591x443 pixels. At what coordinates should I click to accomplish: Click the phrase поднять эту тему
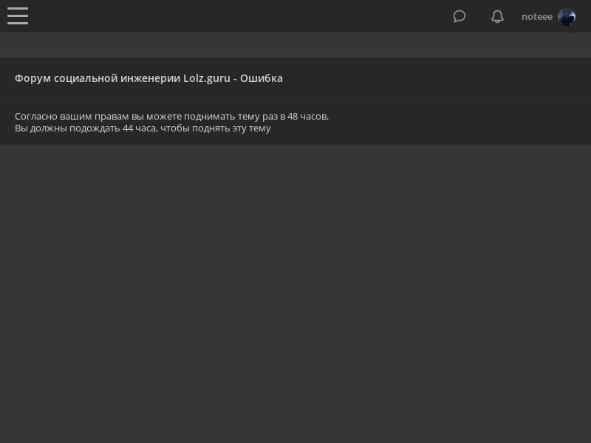(x=231, y=128)
